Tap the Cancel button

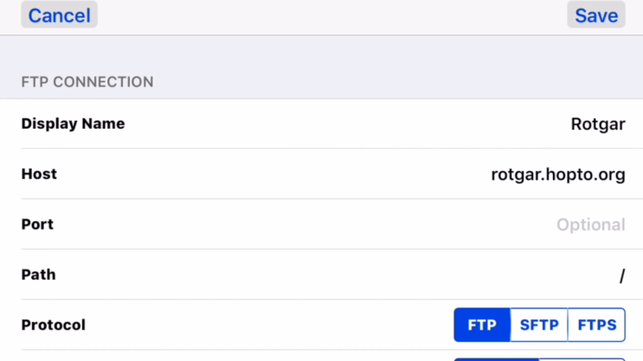pos(59,16)
